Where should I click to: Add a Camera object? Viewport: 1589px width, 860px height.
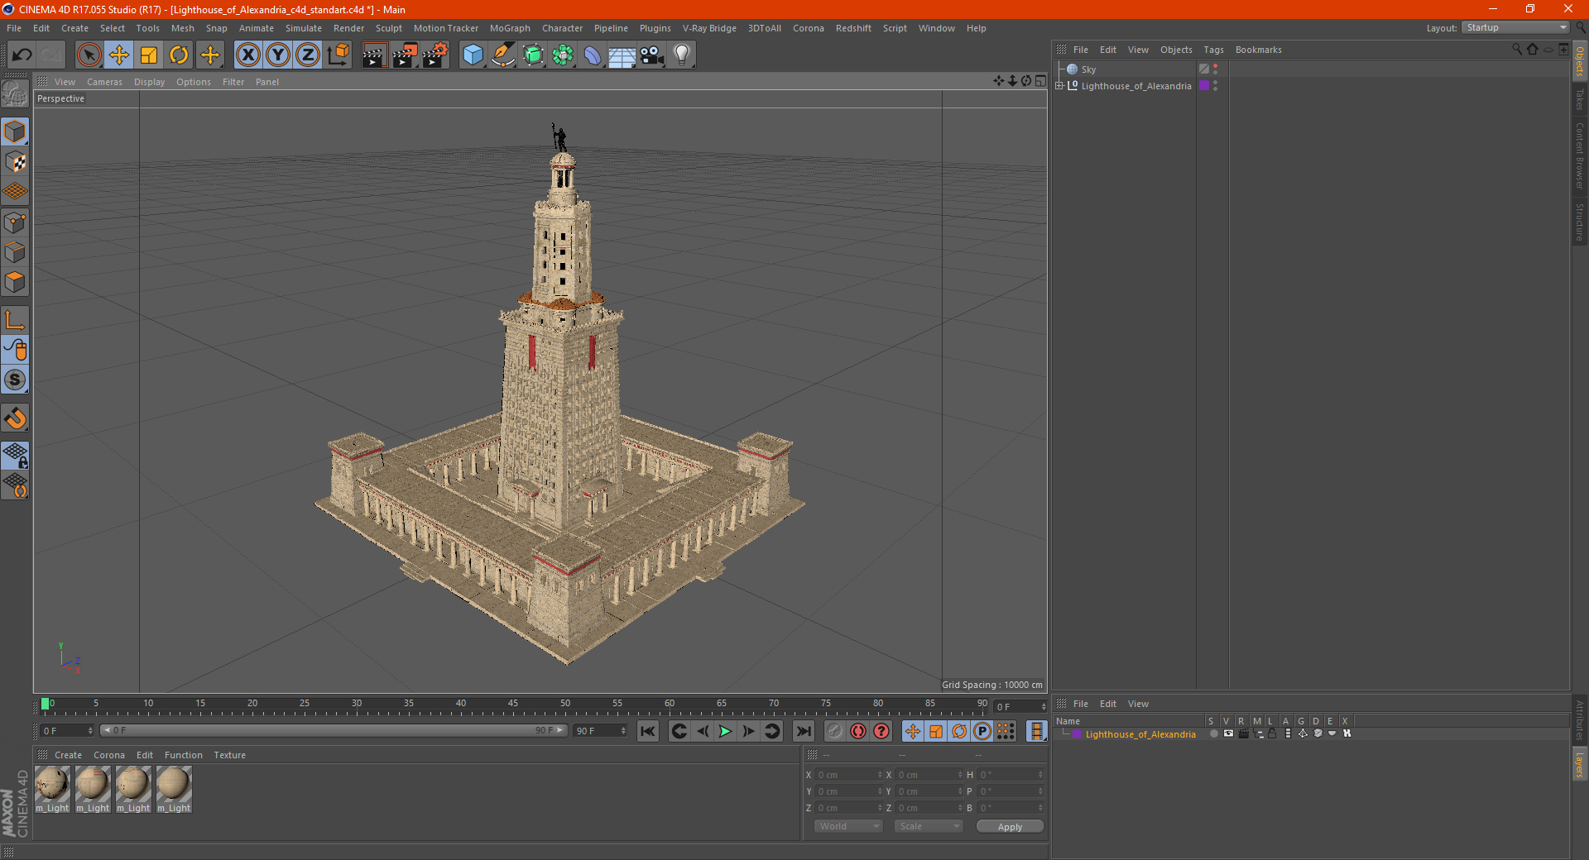[652, 55]
